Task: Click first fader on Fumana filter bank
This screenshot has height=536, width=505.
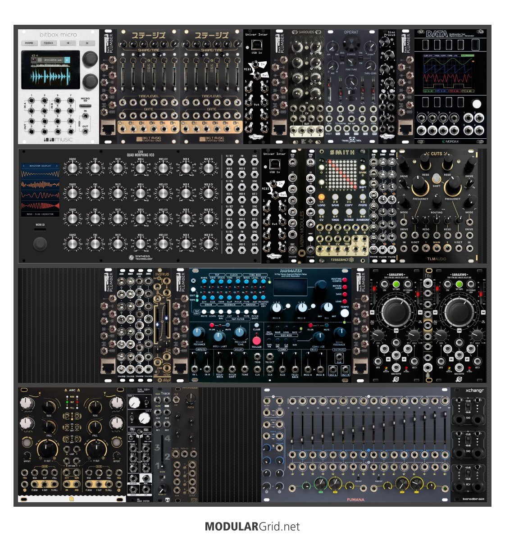Action: [292, 427]
